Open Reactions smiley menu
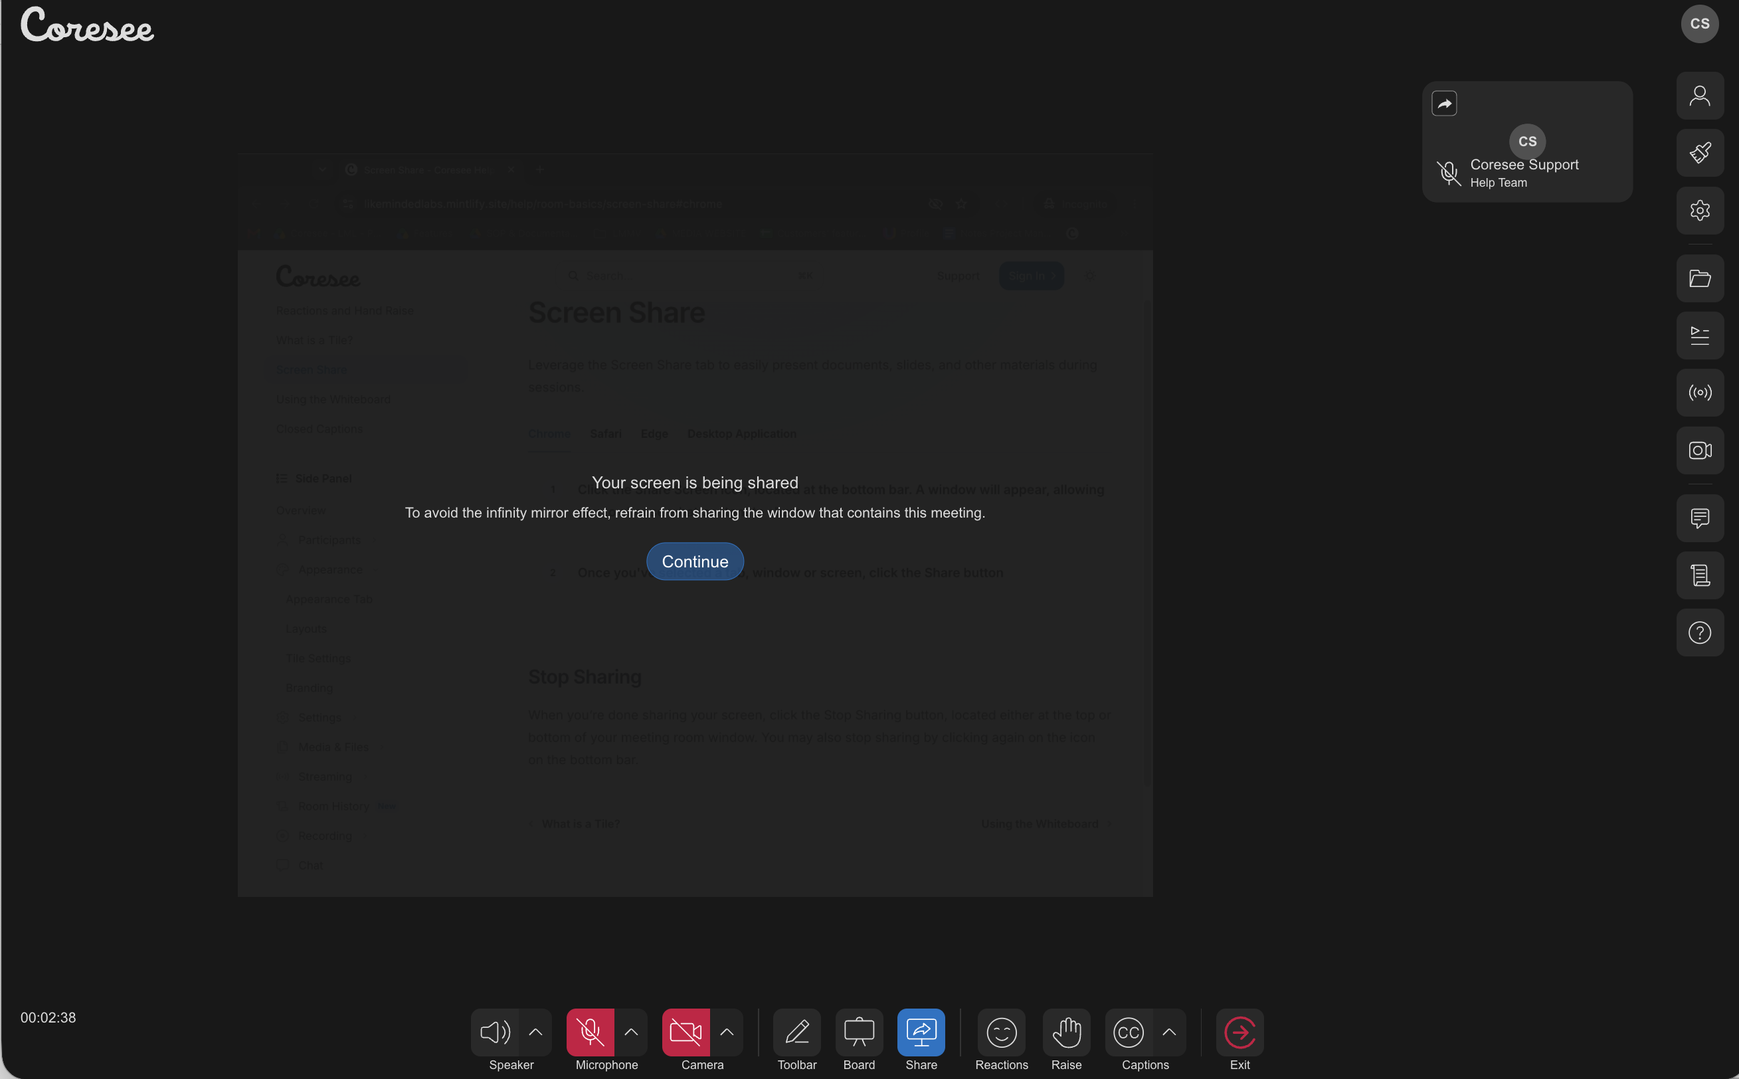Screen dimensions: 1739x1079 coord(1002,1032)
